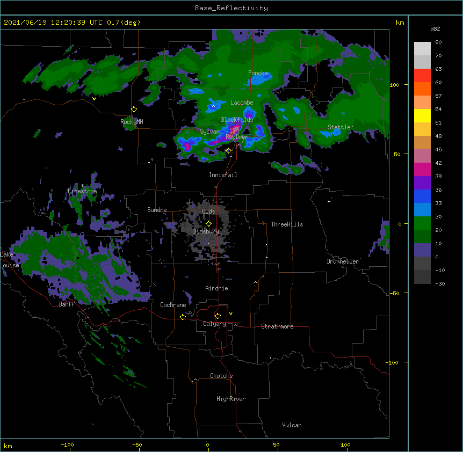Screen dimensions: 463x452
Task: Click the Stettler label
Action: pyautogui.click(x=341, y=127)
